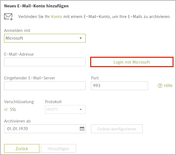
Task: Open the calendar date picker icon
Action: pos(82,129)
